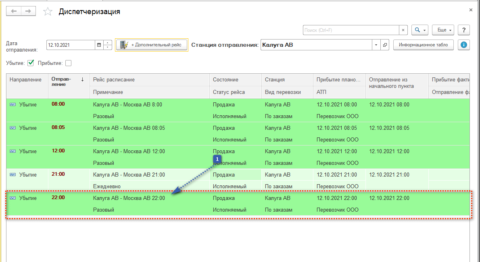The image size is (480, 262).
Task: Click the forward navigation arrow
Action: [28, 11]
